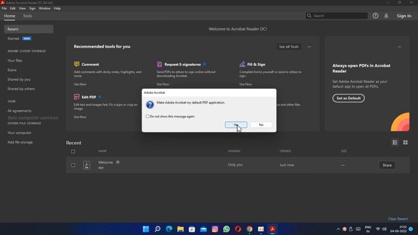Click Use Now under Fill & Sign
This screenshot has height=235, width=418.
coord(246,84)
